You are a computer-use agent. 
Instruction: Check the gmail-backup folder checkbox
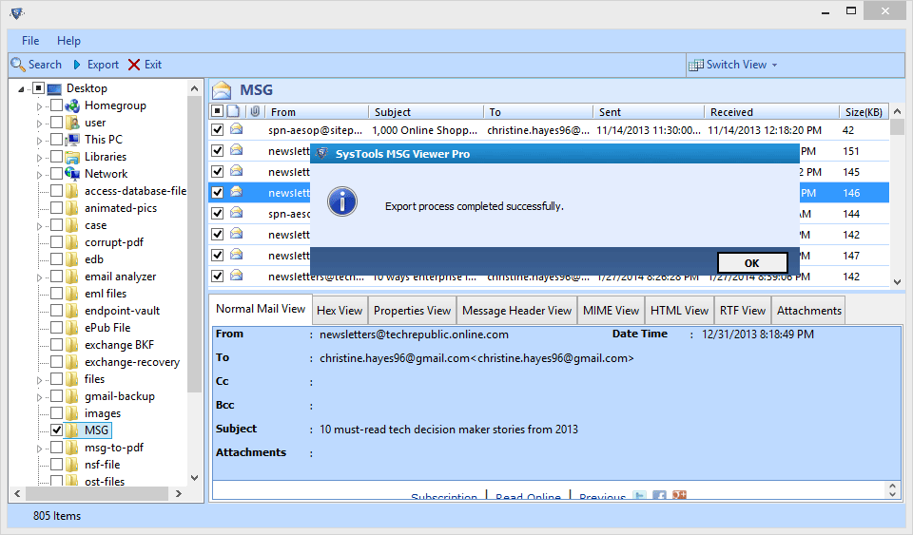coord(56,396)
